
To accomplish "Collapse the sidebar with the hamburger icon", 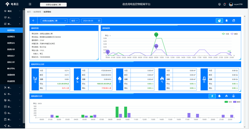I will [30, 4].
